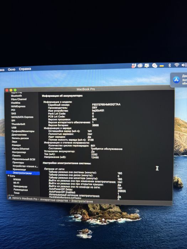The height and width of the screenshot is (249, 187).
Task: Open the Wi-Fi status menu
Action: [x=177, y=65]
